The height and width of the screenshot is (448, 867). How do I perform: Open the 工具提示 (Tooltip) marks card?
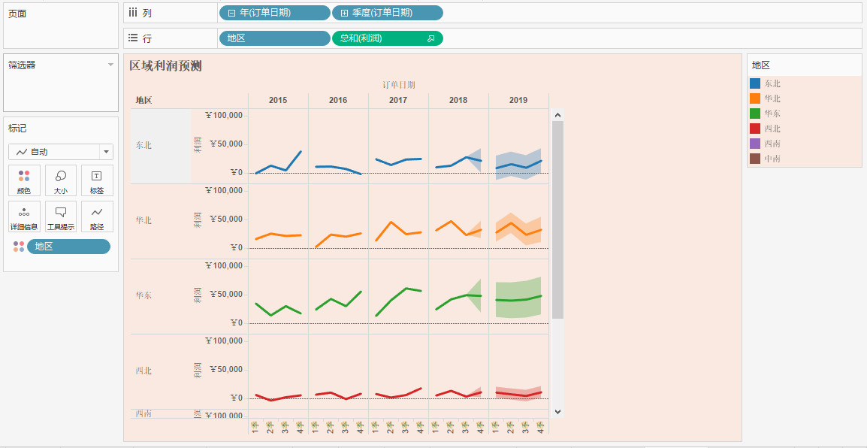coord(61,216)
